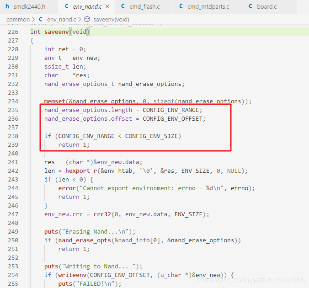Click 'char *res;' declaration on line 231

67,75
